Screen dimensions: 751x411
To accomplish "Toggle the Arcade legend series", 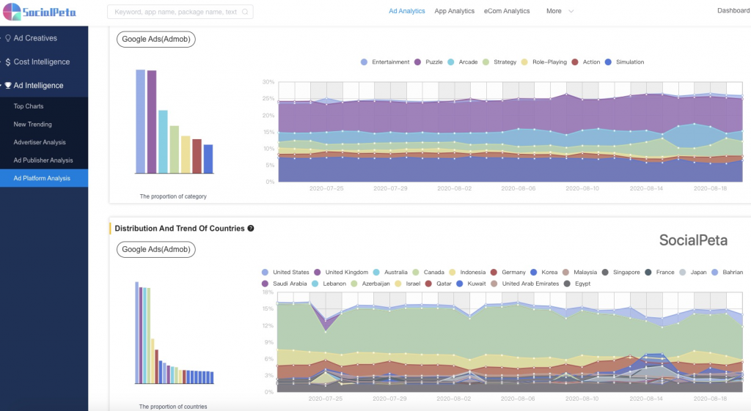I will 463,62.
